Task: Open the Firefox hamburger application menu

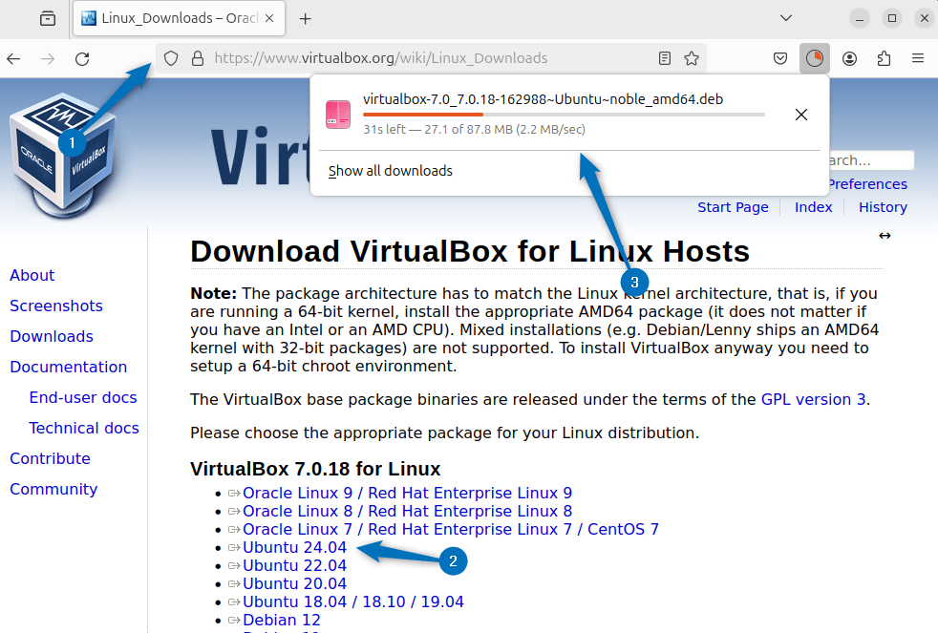Action: point(918,58)
